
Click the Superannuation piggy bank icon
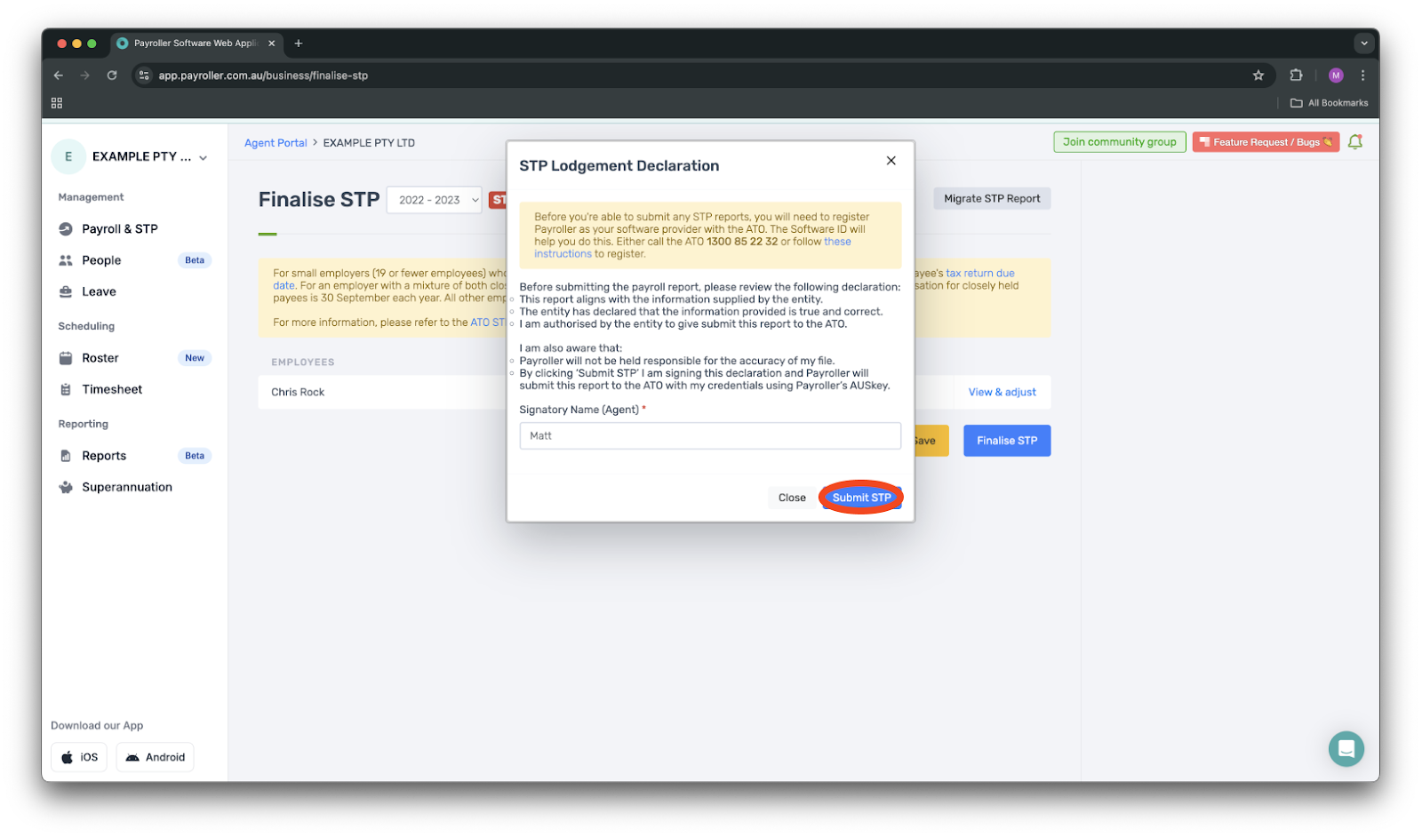point(66,487)
